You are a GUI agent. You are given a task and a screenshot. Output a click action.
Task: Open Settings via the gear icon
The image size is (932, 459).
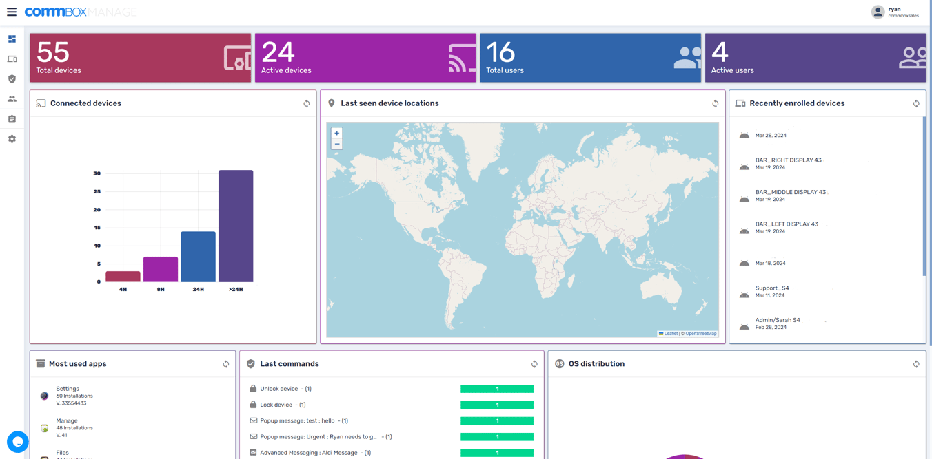[x=11, y=138]
